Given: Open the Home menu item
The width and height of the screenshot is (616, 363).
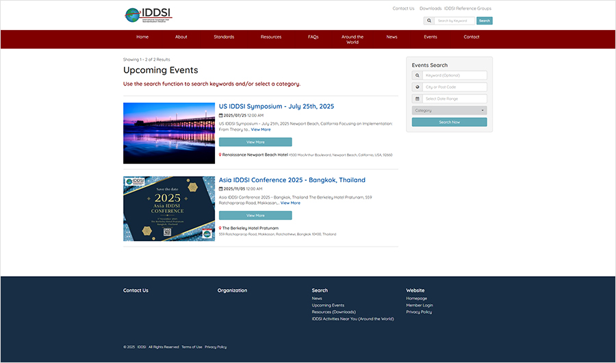Looking at the screenshot, I should click(142, 37).
